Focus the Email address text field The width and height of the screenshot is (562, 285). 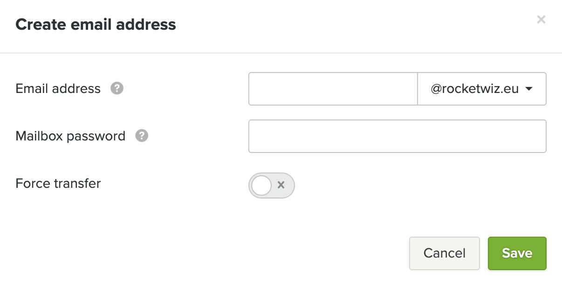pos(333,89)
